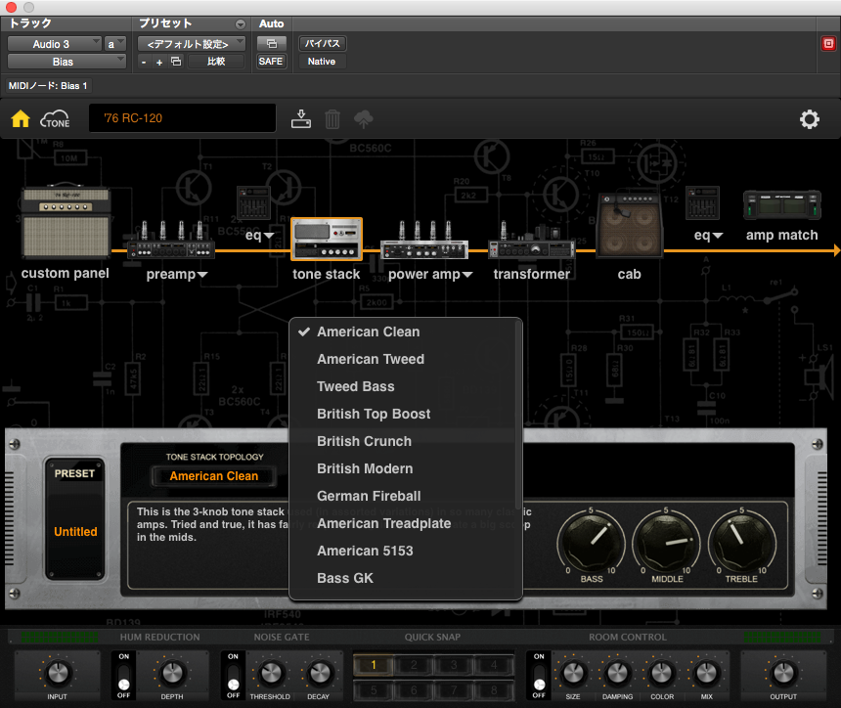Click the '76 RC-120 preset name field
Image resolution: width=841 pixels, height=708 pixels.
click(x=182, y=118)
